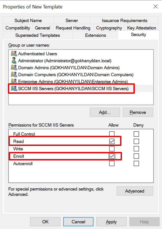Screen dimensions: 162x229
Task: Apply the template changes
Action: point(111,222)
